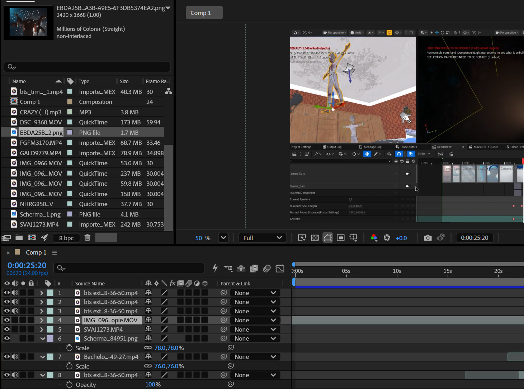Enable Frame Blending for the composition

click(254, 268)
